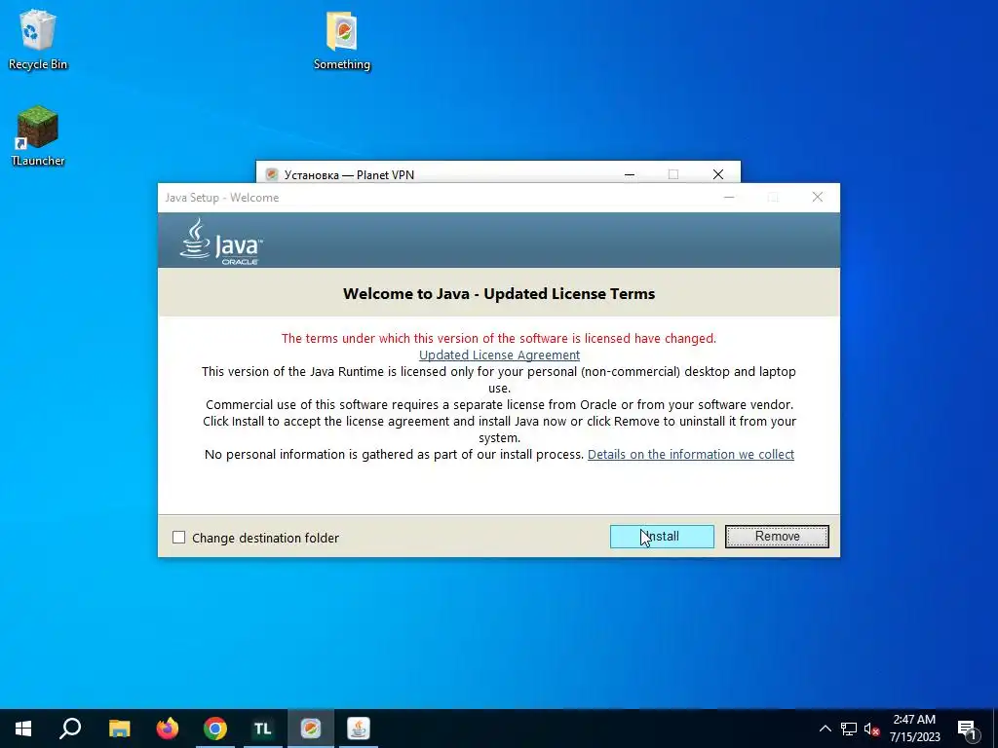Select the Something folder on desktop
Image resolution: width=998 pixels, height=748 pixels.
point(342,39)
